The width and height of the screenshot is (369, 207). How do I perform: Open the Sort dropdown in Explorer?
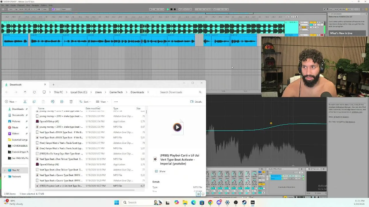[x=85, y=101]
